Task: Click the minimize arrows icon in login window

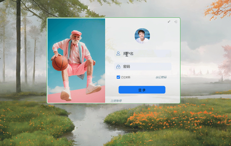Action: click(x=169, y=22)
